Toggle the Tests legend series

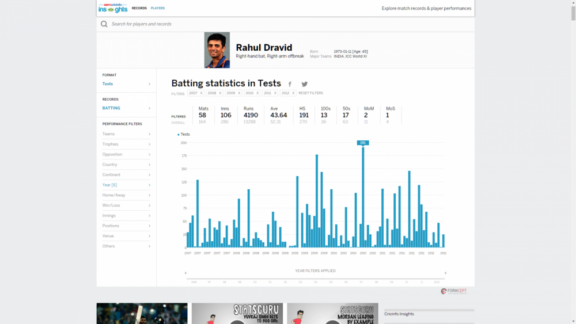click(x=184, y=134)
